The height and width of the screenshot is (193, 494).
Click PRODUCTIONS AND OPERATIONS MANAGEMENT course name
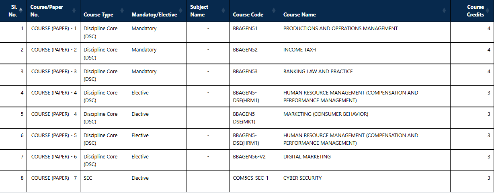(x=340, y=29)
